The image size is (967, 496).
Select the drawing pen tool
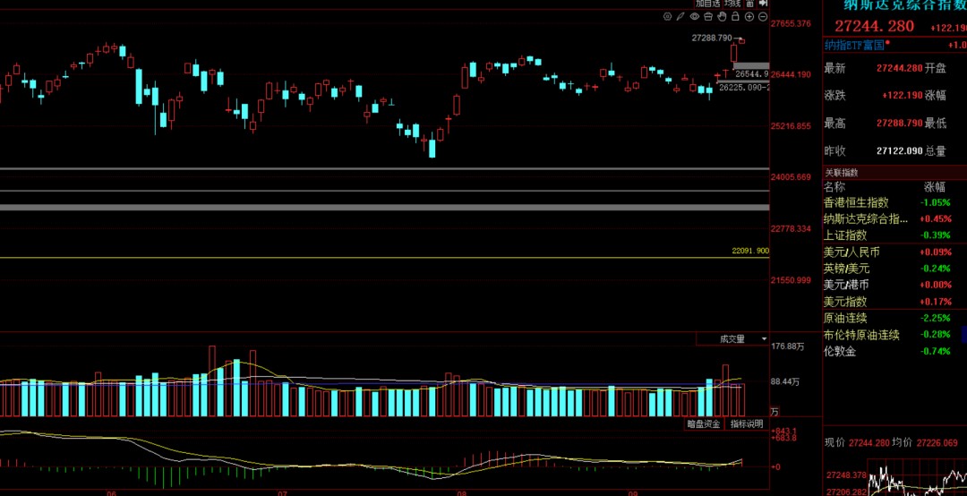pos(680,17)
